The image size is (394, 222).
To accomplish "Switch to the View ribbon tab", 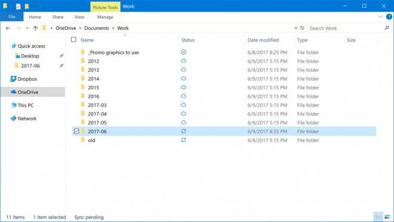I will pyautogui.click(x=79, y=17).
